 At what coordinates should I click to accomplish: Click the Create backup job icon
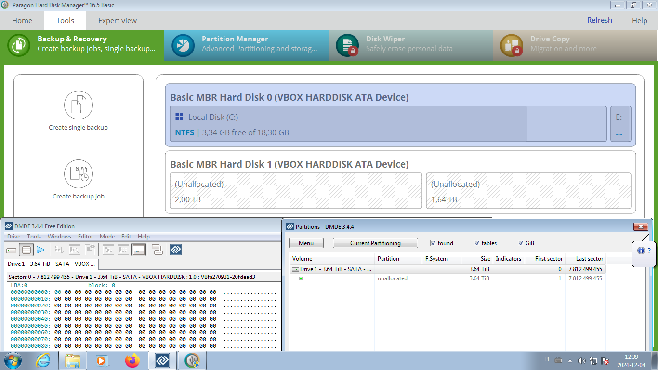click(x=78, y=174)
